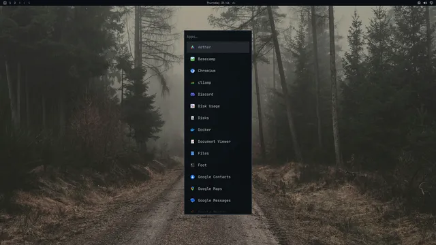Select the Files text label
Viewport: 436px width, 245px height.
(x=203, y=153)
